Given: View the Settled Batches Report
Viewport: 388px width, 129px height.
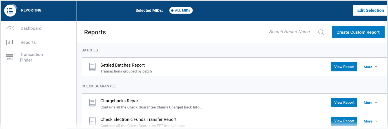Looking at the screenshot, I should (344, 67).
